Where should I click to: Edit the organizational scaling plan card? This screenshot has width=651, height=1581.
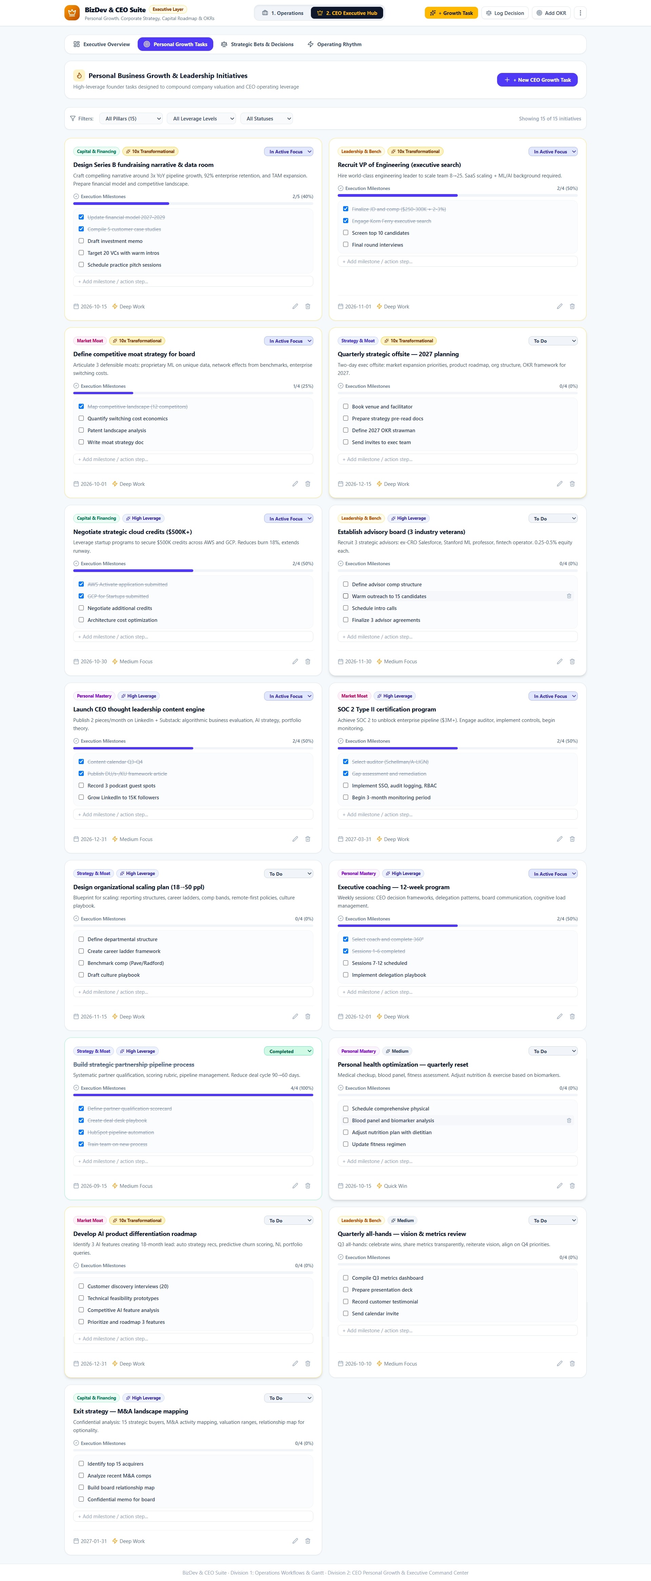(x=295, y=1016)
